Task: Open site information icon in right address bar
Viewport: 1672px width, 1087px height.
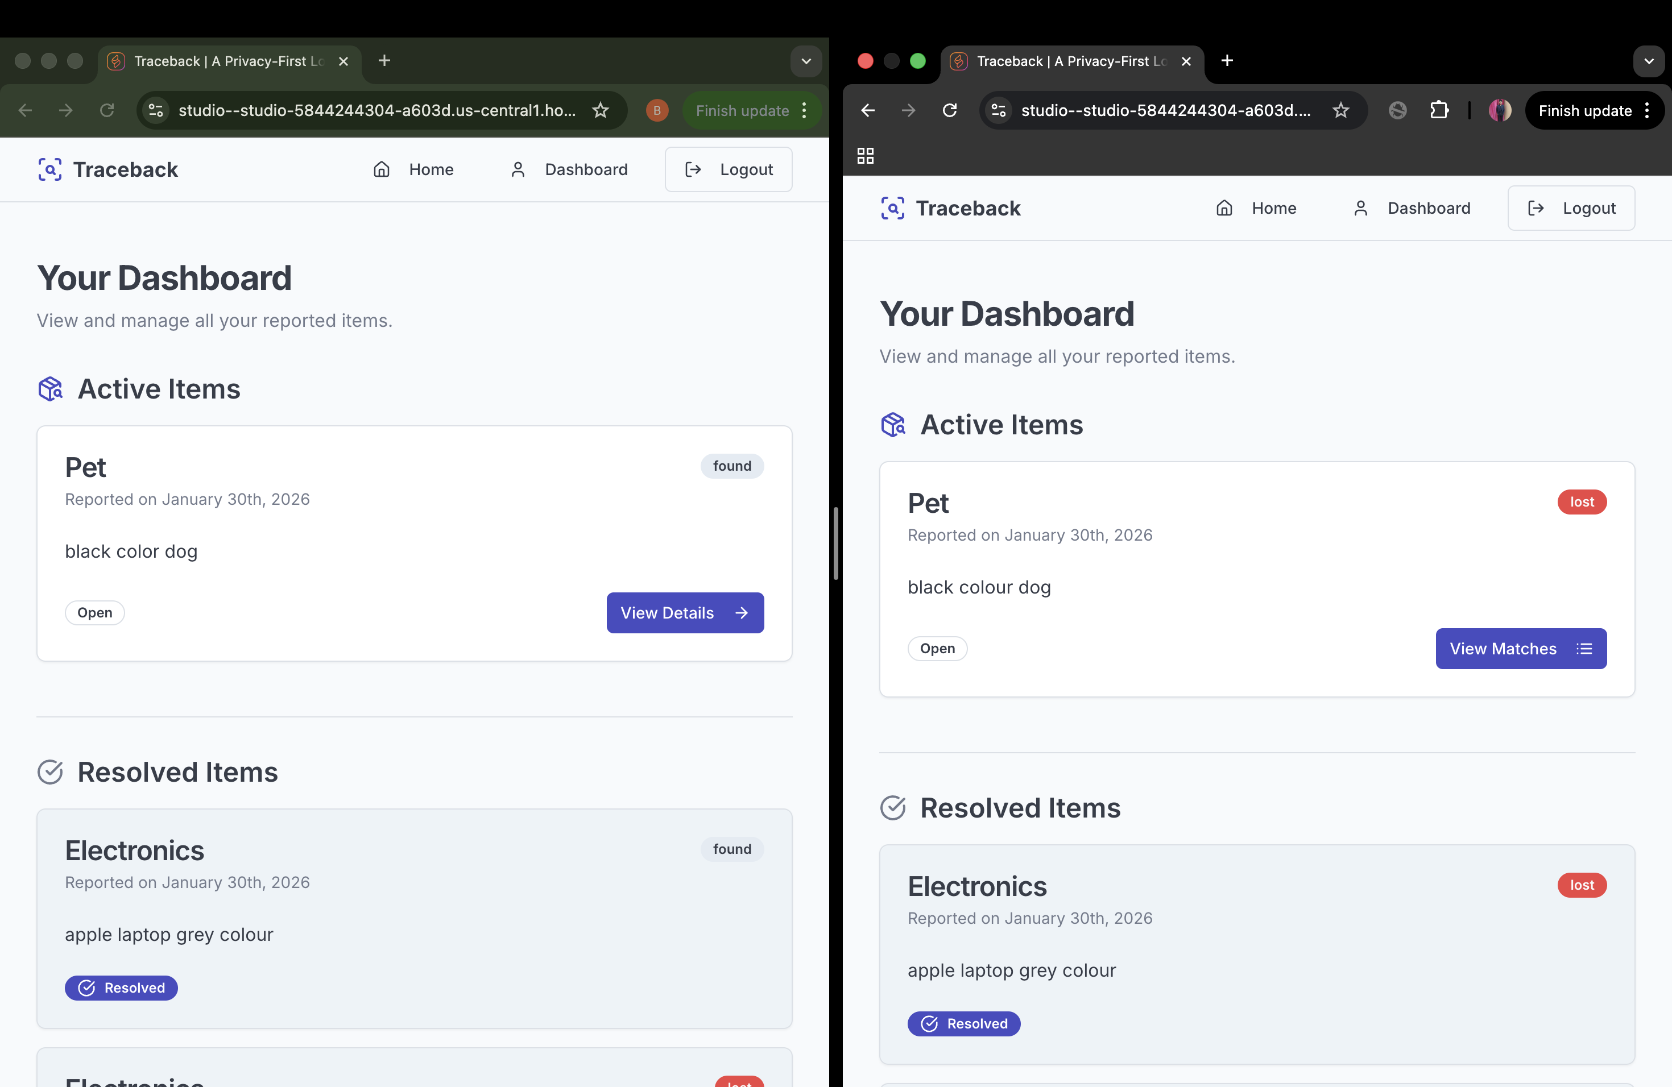Action: (998, 110)
